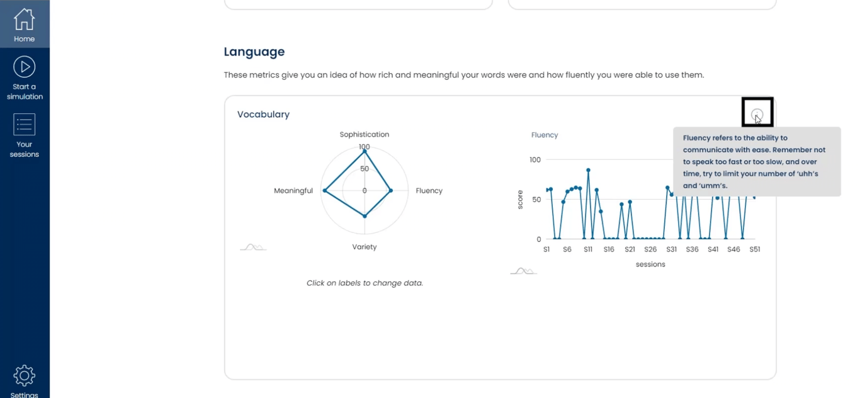Click distribution curve icon below line chart
860x398 pixels.
click(x=523, y=271)
